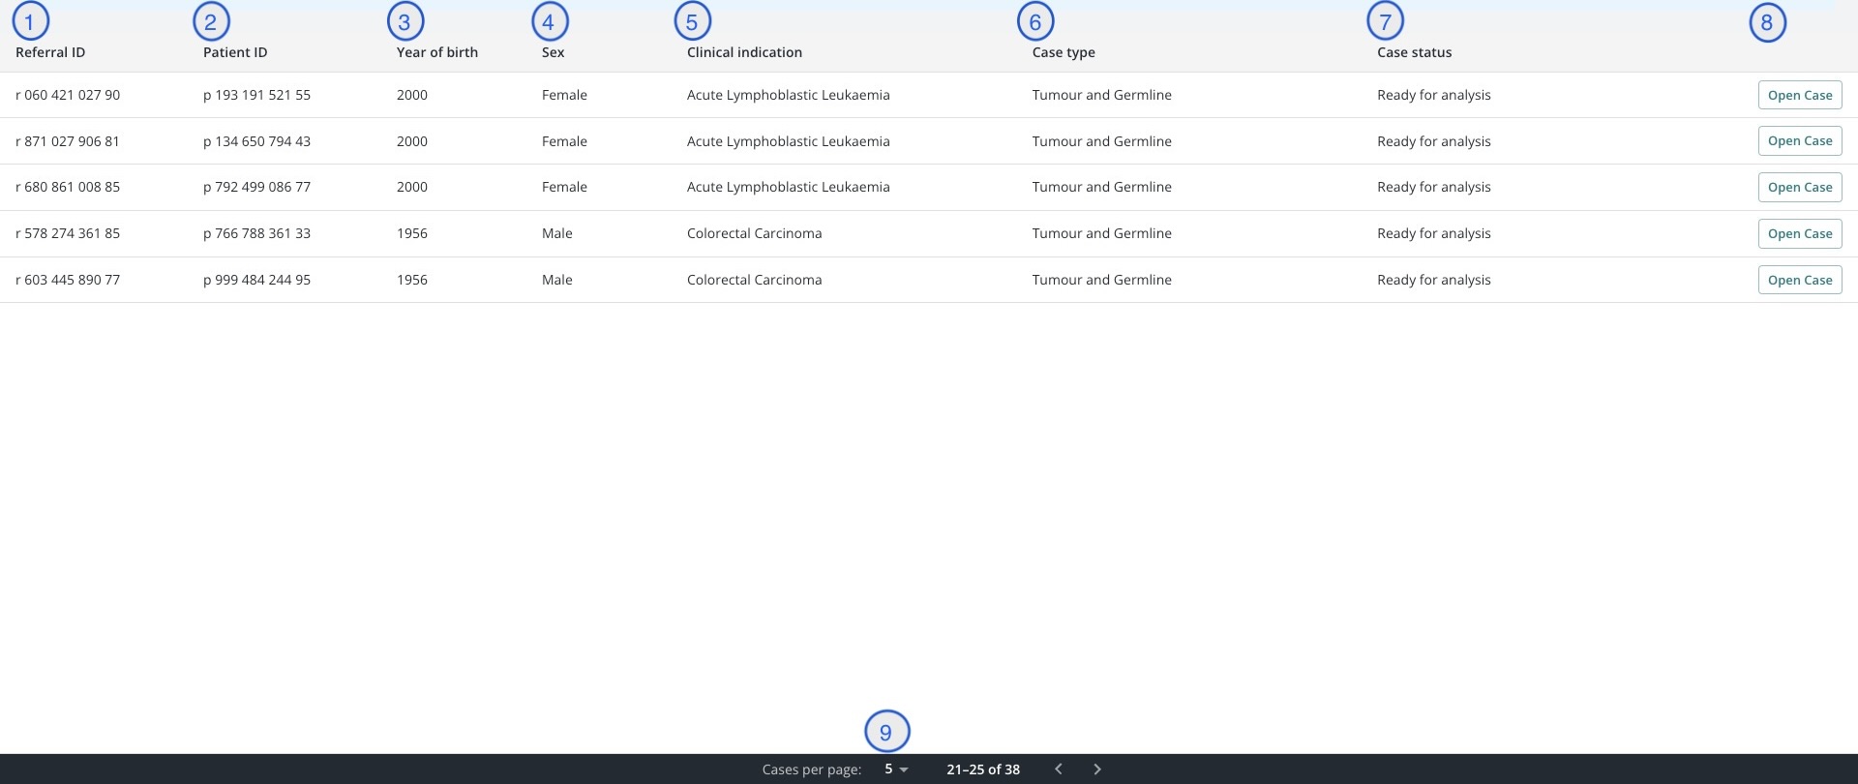1858x784 pixels.
Task: Open case for referral r 060 421 027 90
Action: coord(1799,95)
